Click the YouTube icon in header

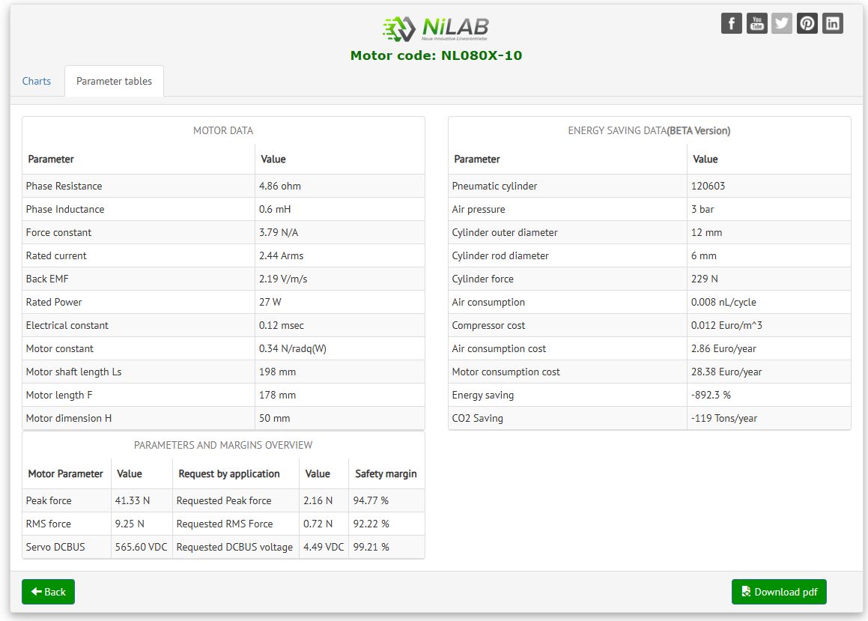coord(756,23)
